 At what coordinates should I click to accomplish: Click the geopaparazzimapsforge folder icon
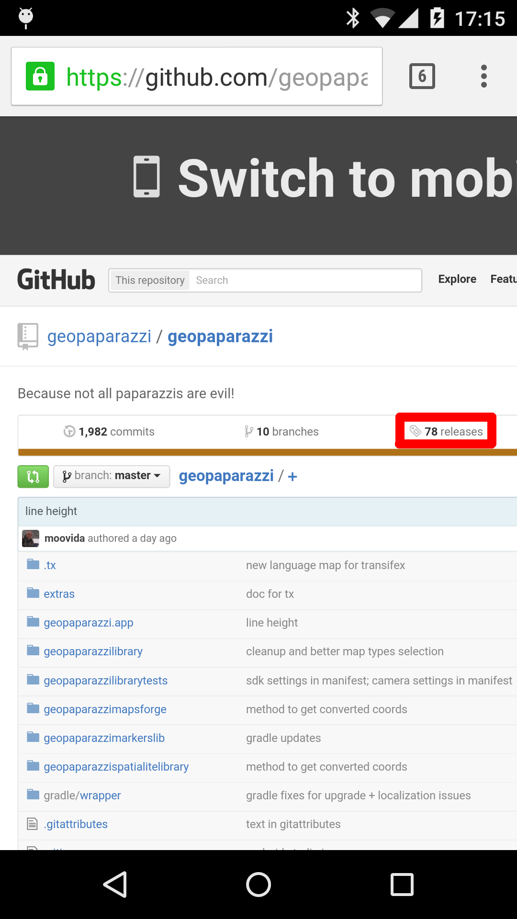point(33,708)
